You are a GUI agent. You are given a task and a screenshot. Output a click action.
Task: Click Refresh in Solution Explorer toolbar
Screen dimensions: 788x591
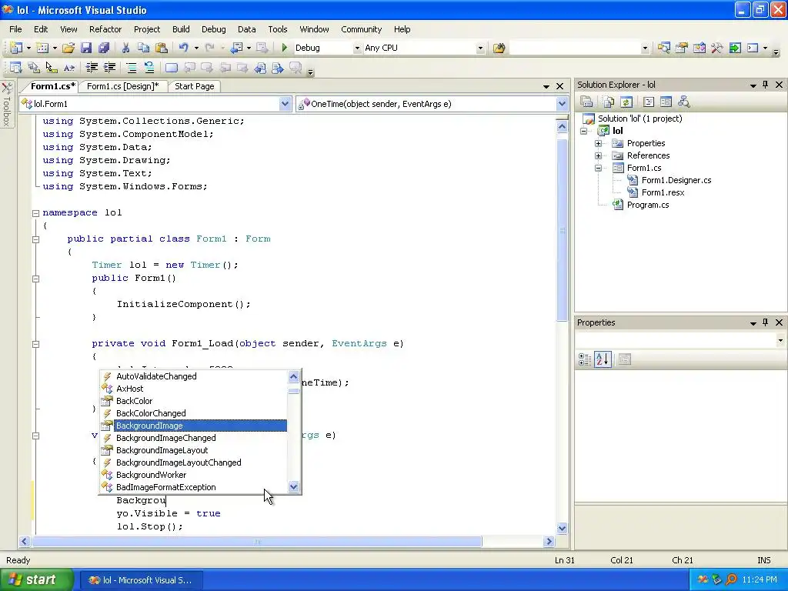[626, 102]
